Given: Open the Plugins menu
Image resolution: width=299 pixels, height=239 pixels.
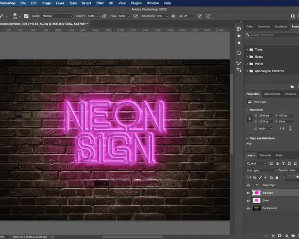Looking at the screenshot, I should tap(136, 3).
